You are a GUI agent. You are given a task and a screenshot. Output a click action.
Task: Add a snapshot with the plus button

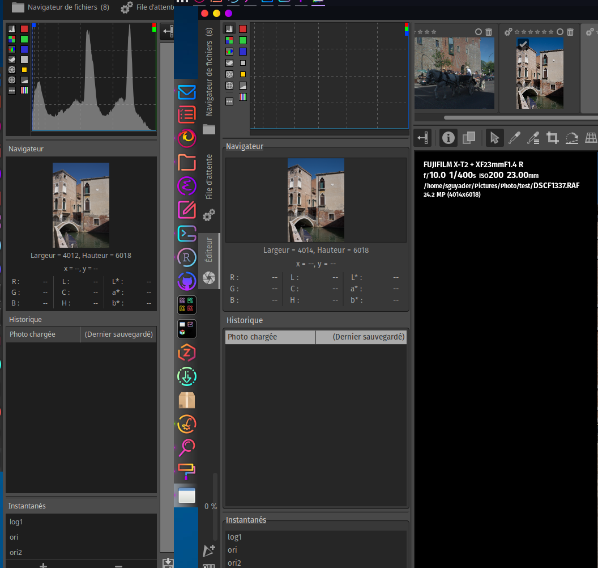point(44,565)
